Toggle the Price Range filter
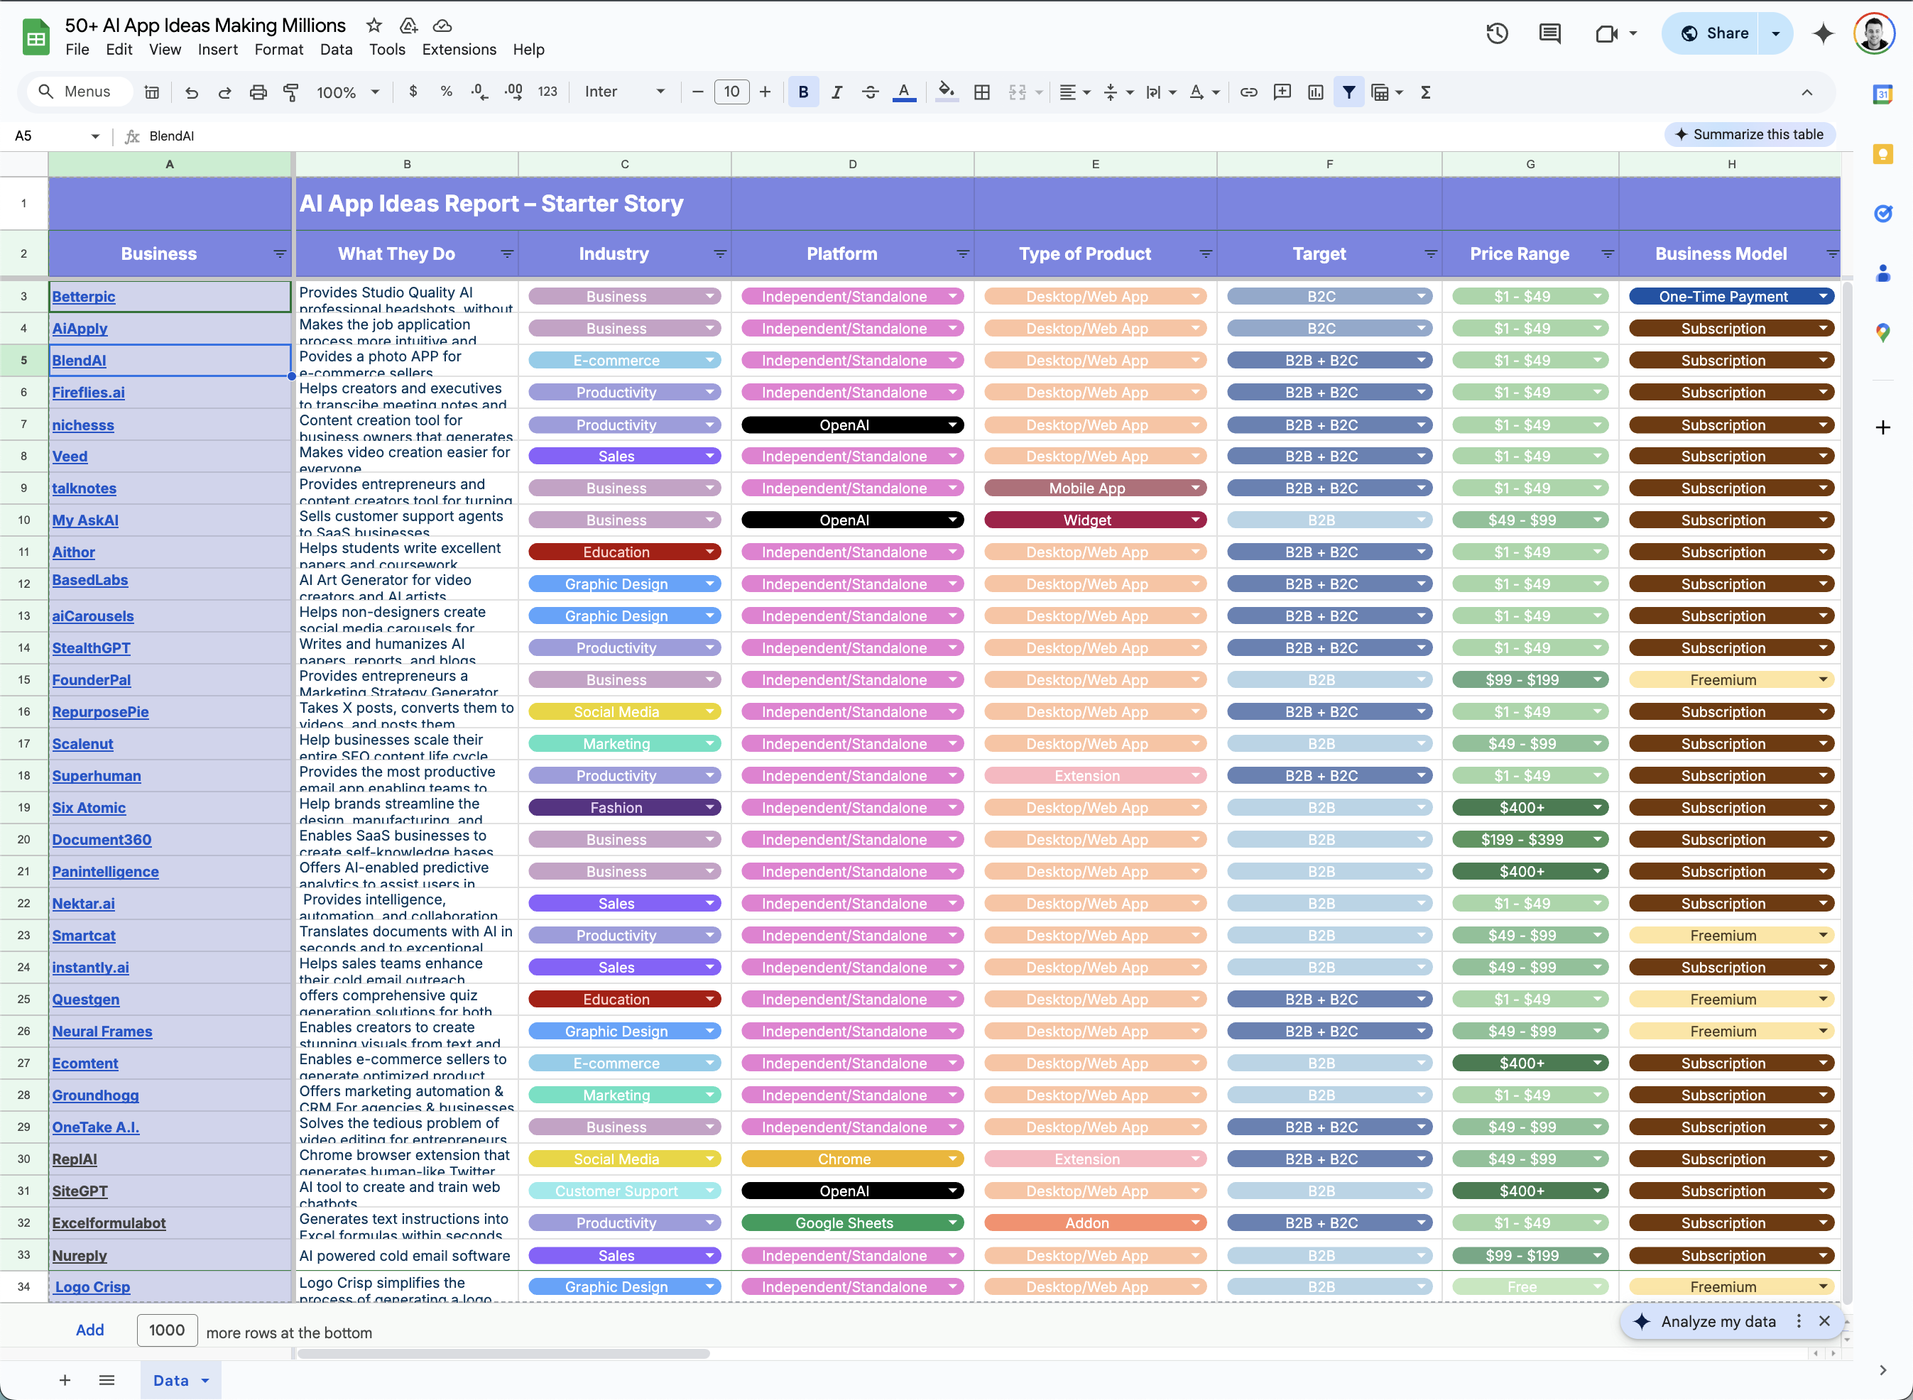The height and width of the screenshot is (1400, 1913). pos(1607,253)
